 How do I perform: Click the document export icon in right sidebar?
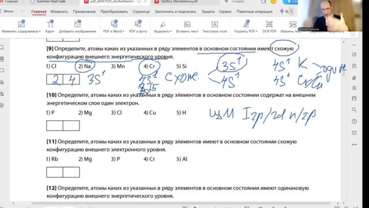click(x=354, y=66)
